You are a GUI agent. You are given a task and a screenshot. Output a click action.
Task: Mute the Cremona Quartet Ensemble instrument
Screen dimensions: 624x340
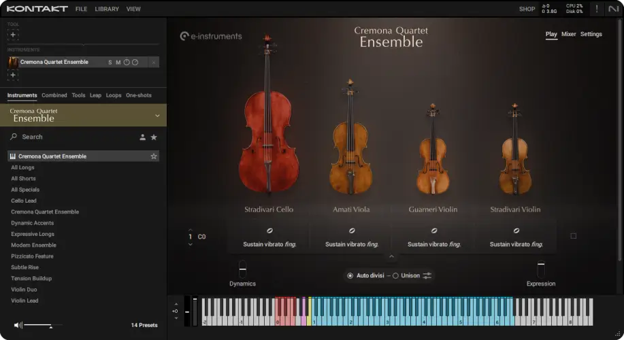pyautogui.click(x=118, y=63)
